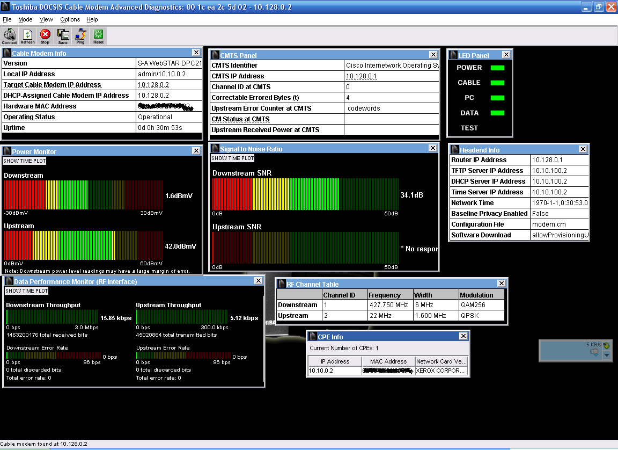Click the Channel ID column header
Screen dimensions: 618x450
click(344, 295)
